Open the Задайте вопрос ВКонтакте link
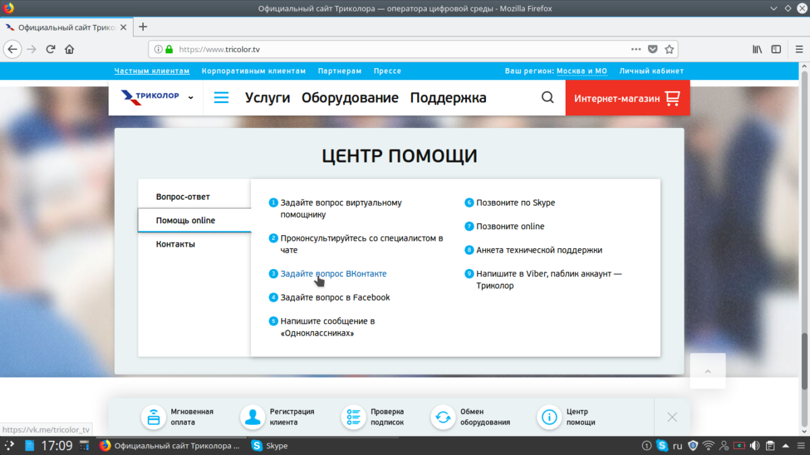The width and height of the screenshot is (810, 455). [333, 274]
